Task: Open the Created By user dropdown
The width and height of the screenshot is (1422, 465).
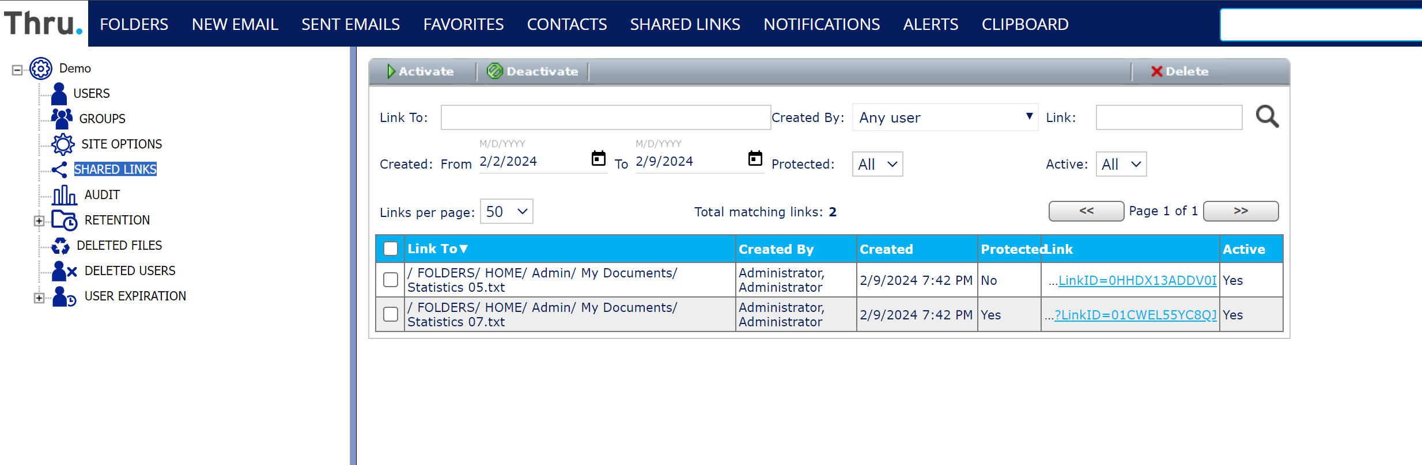Action: (945, 117)
